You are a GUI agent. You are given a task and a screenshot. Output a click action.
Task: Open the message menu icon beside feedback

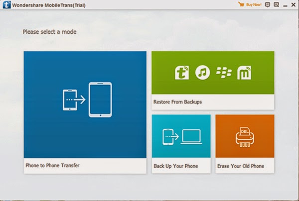276,4
